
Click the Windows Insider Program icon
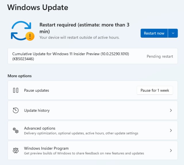click(16, 150)
